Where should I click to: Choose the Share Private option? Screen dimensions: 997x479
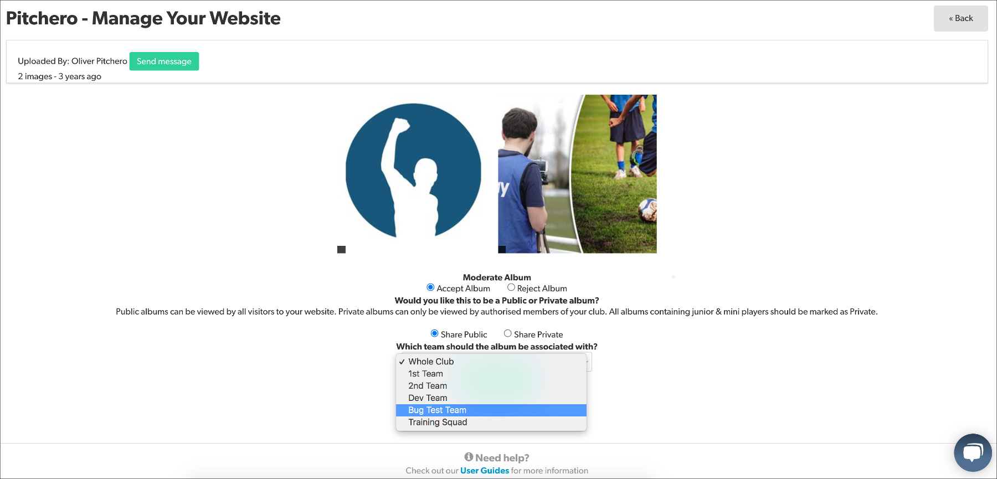507,333
